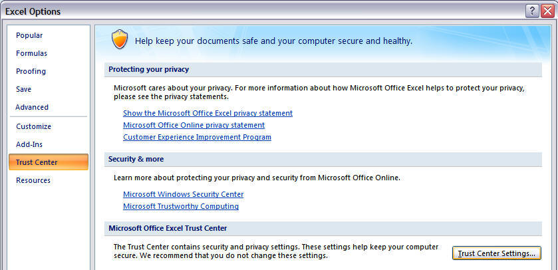The height and width of the screenshot is (270, 558).
Task: Select the Customize category
Action: point(33,126)
